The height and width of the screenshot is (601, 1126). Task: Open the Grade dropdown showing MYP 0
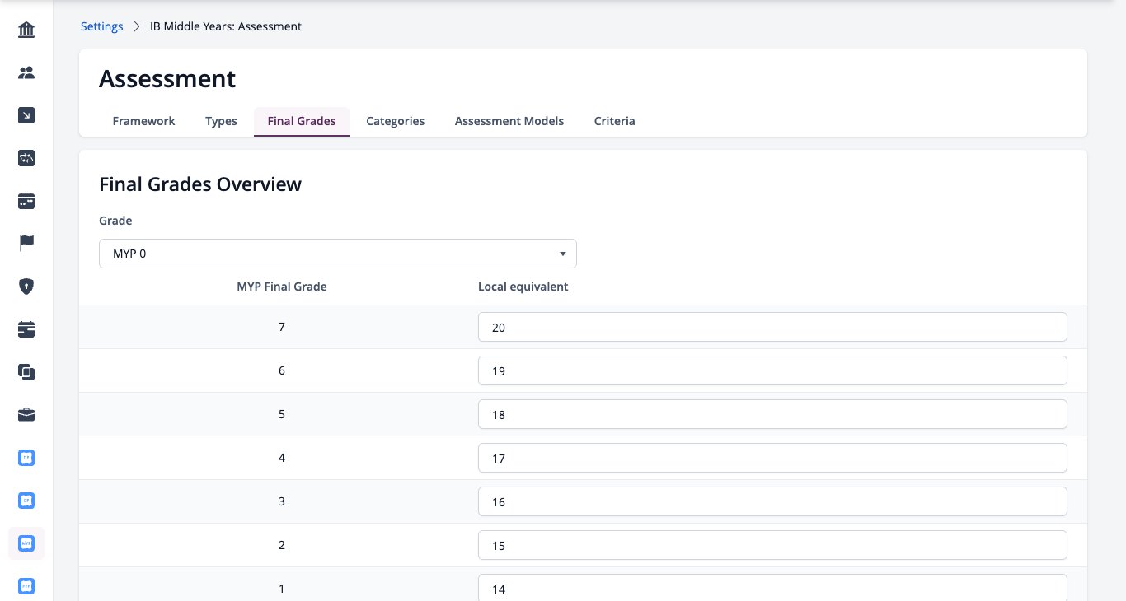[338, 254]
